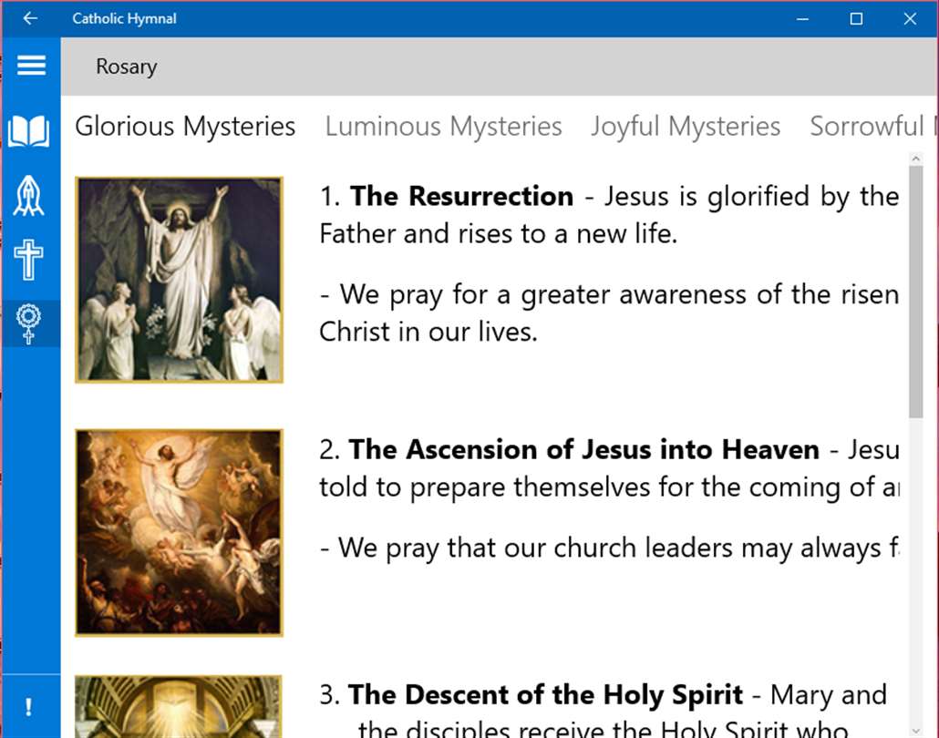Click the 'Catholic Hymnal' window title

(125, 18)
